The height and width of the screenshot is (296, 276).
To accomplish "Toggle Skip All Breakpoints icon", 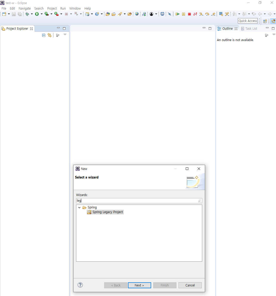I will (169, 14).
